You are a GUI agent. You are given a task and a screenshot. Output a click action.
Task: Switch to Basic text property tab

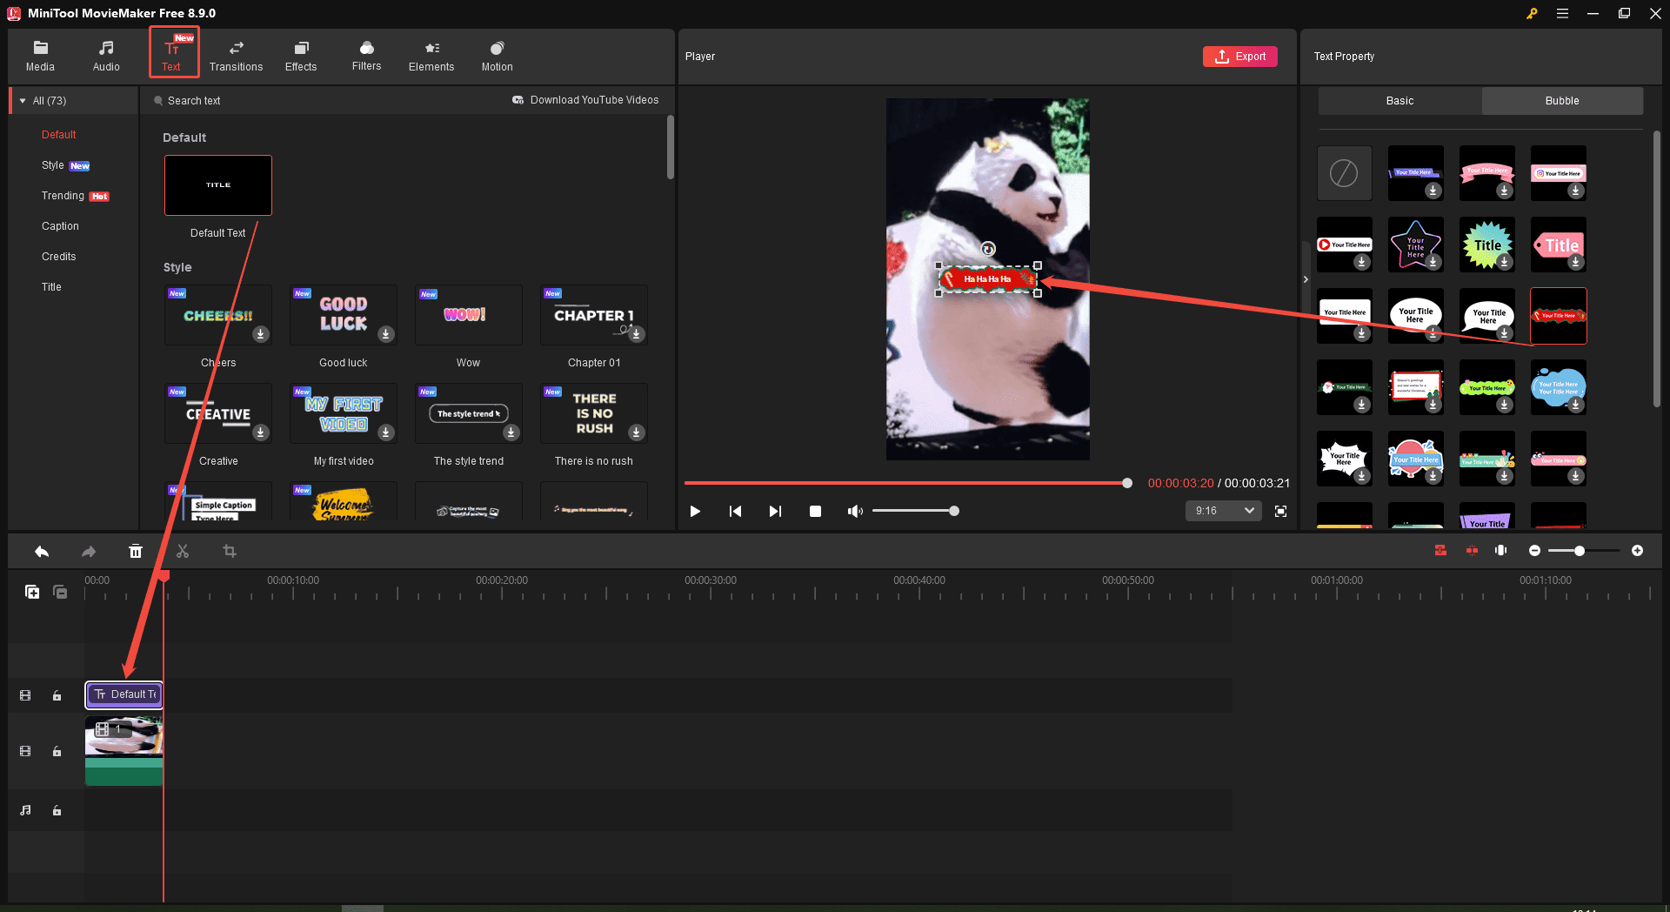pos(1399,101)
